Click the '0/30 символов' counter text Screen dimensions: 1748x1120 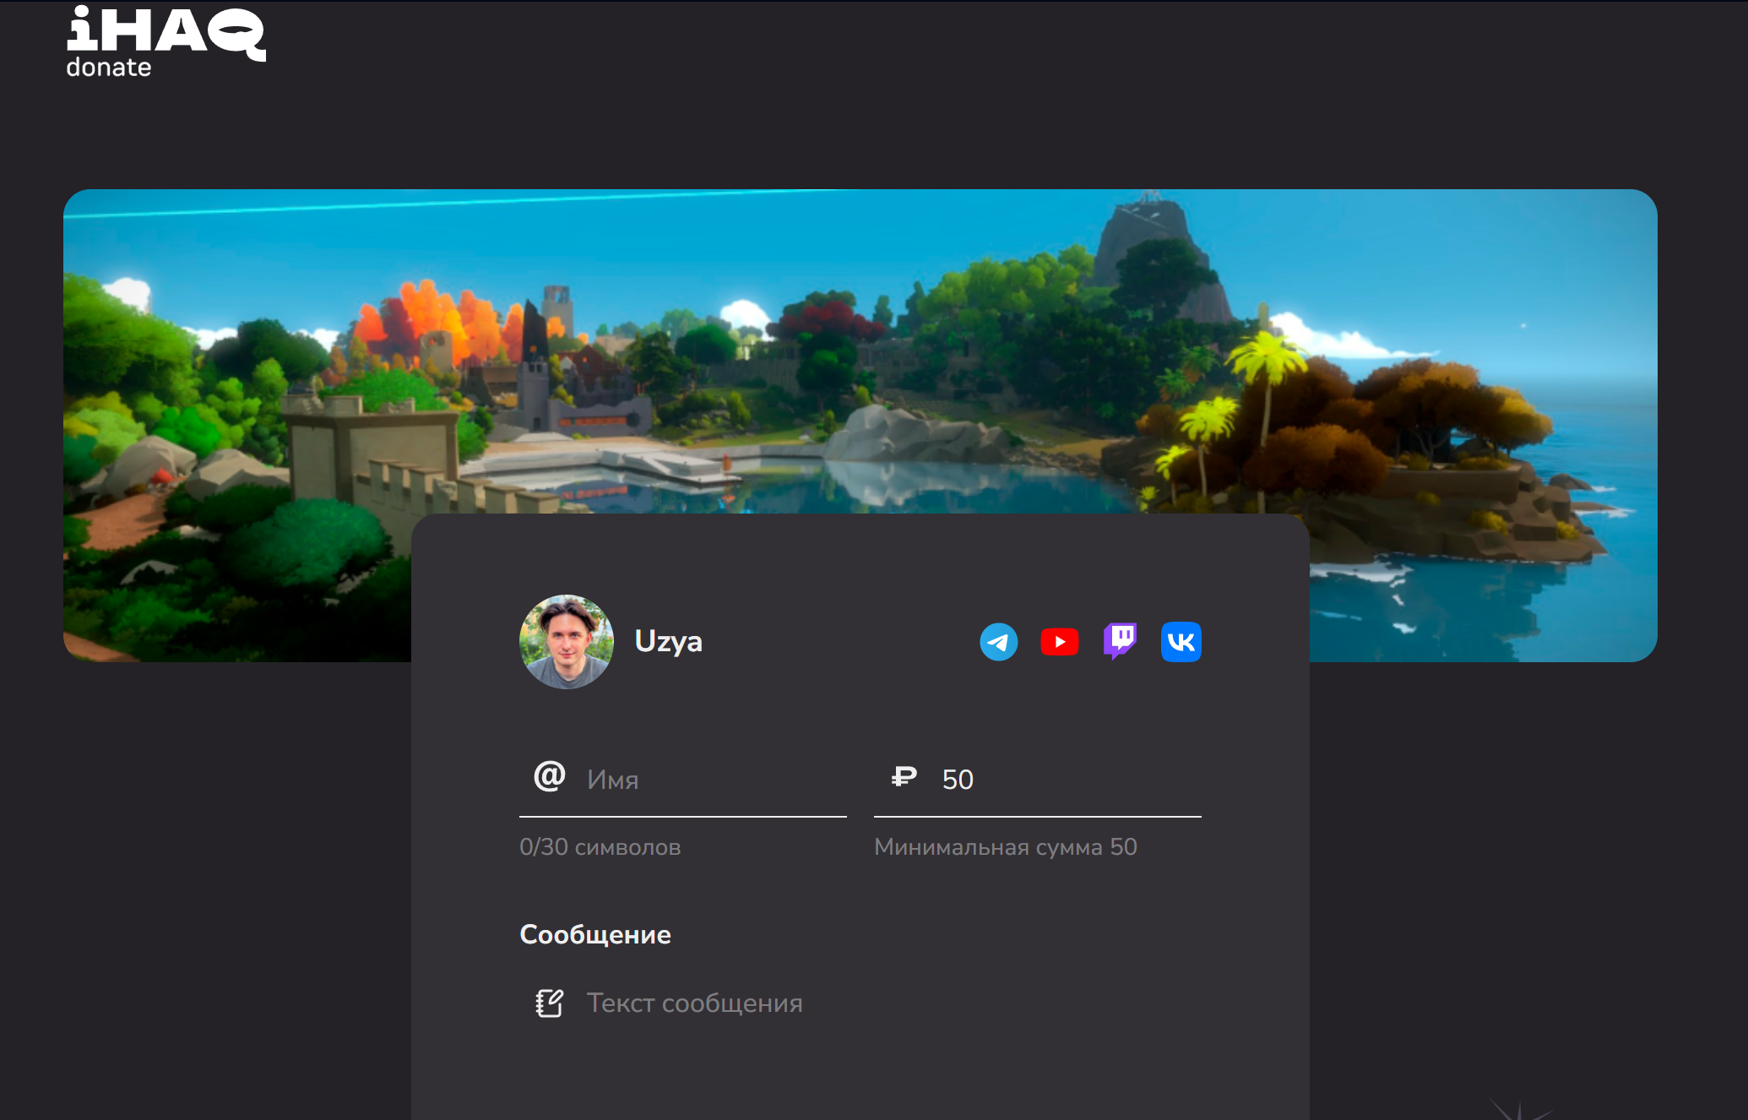(600, 847)
